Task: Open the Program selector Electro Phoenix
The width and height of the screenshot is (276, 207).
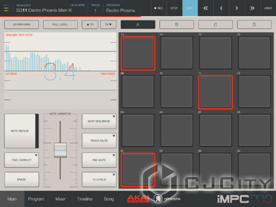Action: 121,10
